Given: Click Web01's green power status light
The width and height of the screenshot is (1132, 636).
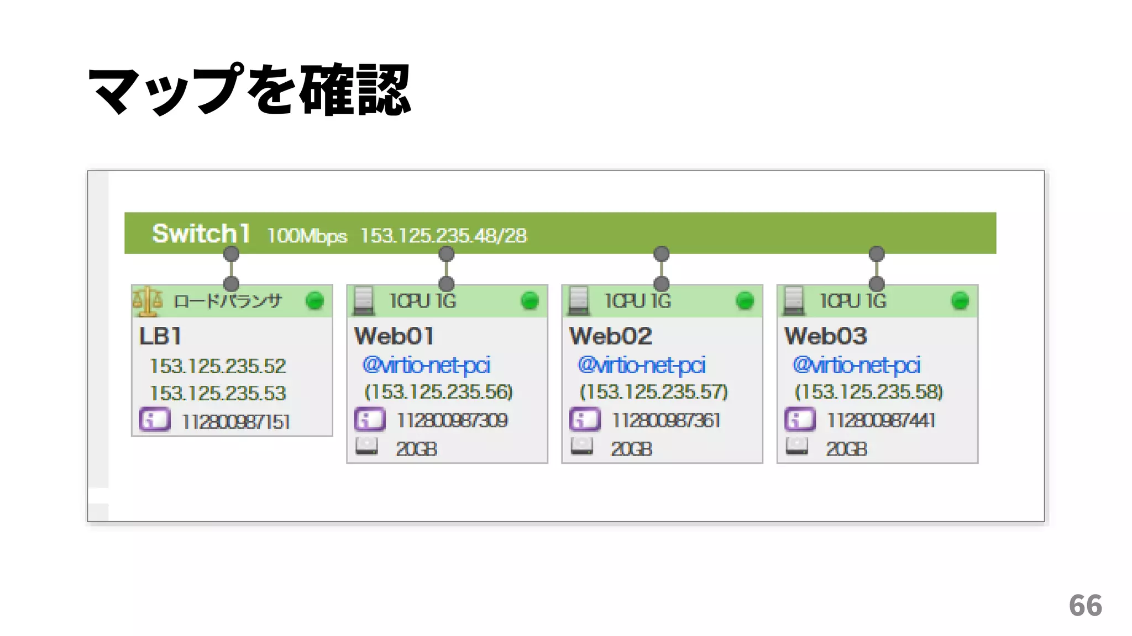Looking at the screenshot, I should tap(530, 301).
